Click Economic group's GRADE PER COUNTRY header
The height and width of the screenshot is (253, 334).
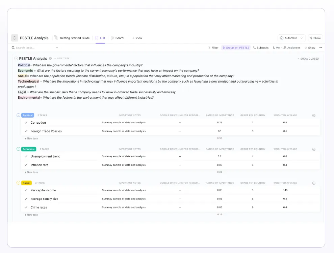(253, 149)
